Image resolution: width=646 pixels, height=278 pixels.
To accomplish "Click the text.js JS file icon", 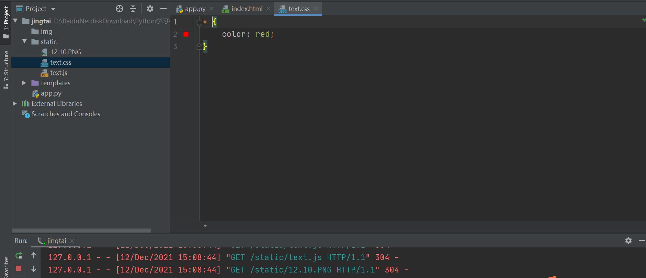I will pos(44,73).
